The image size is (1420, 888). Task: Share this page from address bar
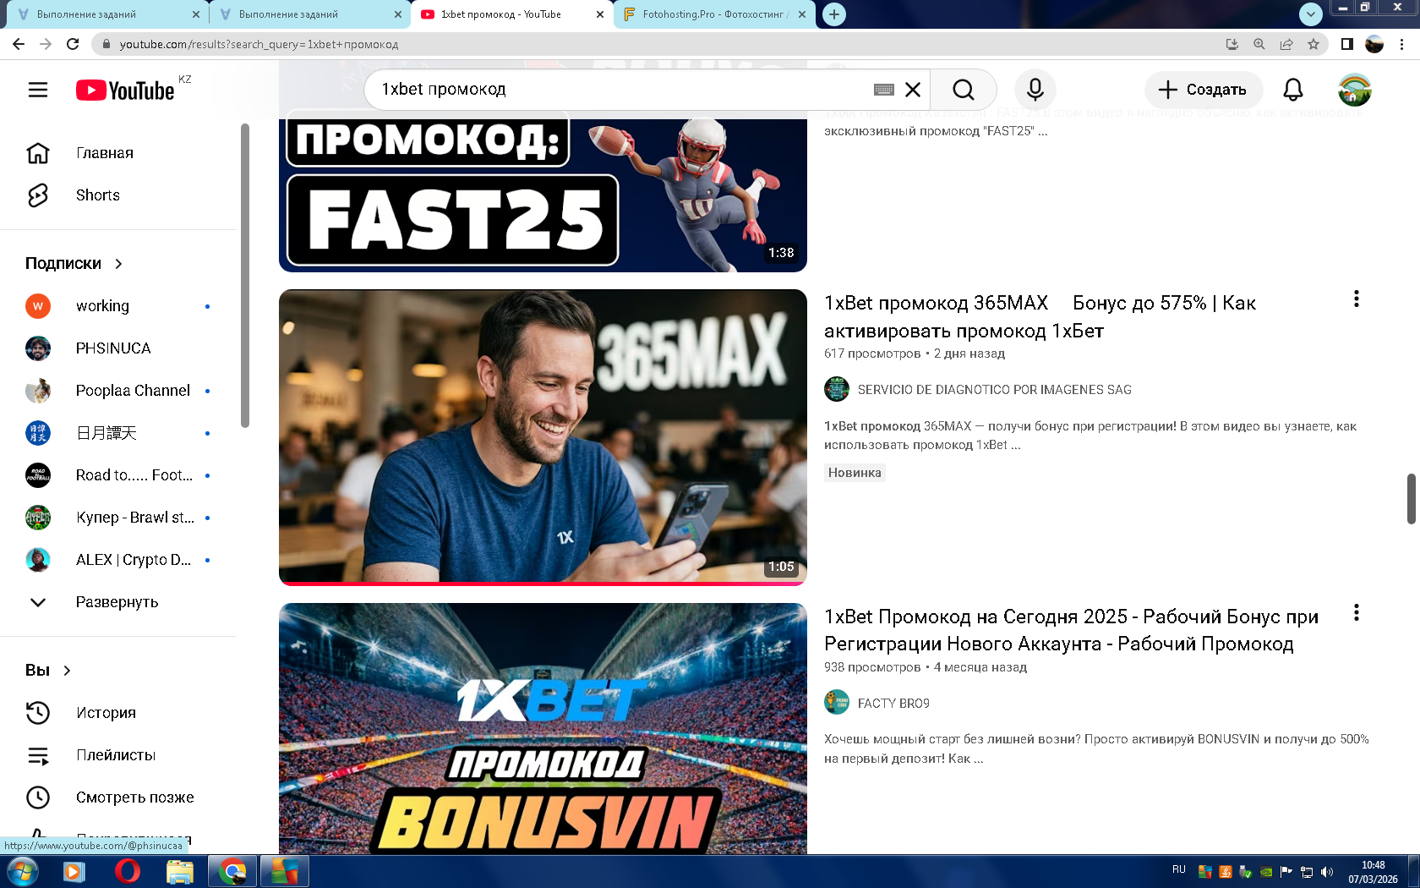pyautogui.click(x=1286, y=44)
